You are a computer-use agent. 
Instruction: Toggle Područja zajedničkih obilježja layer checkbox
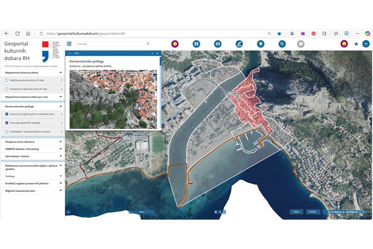point(6,123)
